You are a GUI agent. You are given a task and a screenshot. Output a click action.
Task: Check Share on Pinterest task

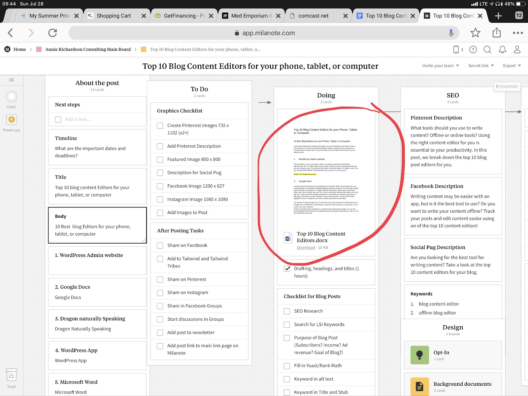[160, 279]
